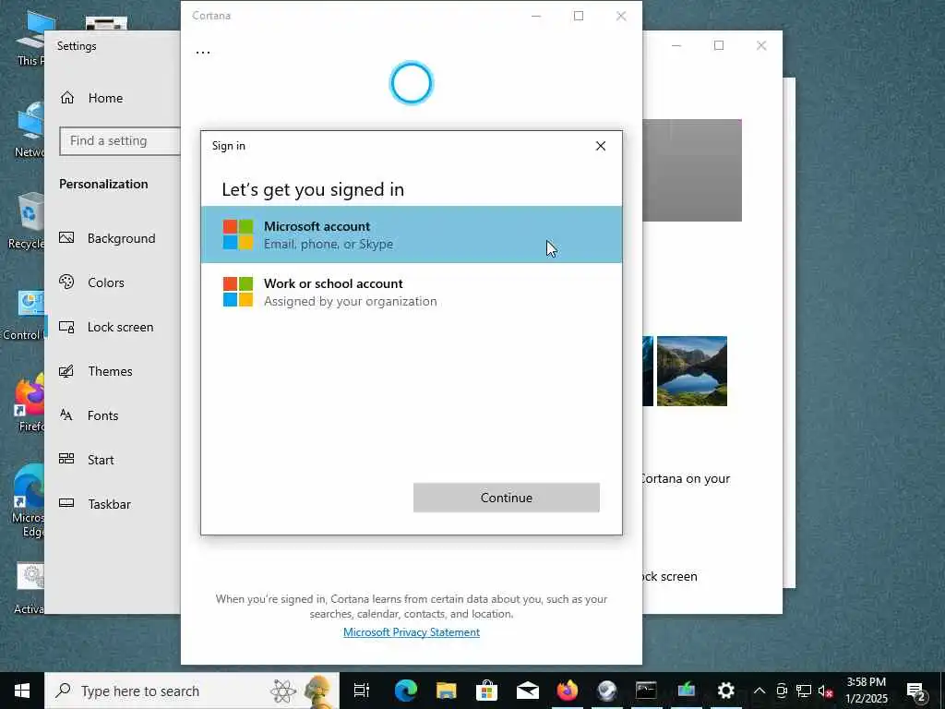This screenshot has width=945, height=709.
Task: Click the Lock screen icon in sidebar
Action: pyautogui.click(x=66, y=327)
